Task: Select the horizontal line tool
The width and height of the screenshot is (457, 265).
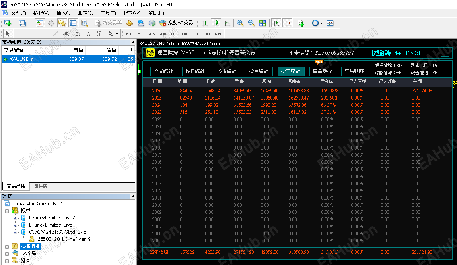Action: [x=44, y=34]
